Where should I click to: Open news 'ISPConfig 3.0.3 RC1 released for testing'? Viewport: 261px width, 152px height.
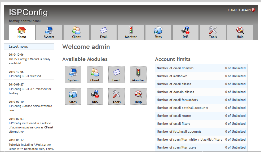click(x=30, y=91)
